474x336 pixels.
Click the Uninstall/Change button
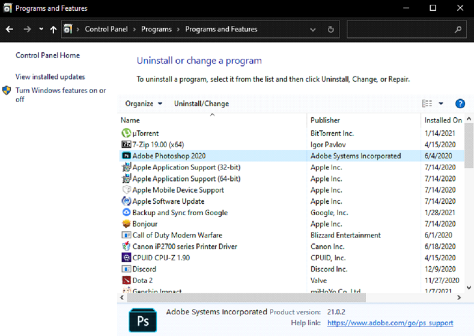pos(201,104)
